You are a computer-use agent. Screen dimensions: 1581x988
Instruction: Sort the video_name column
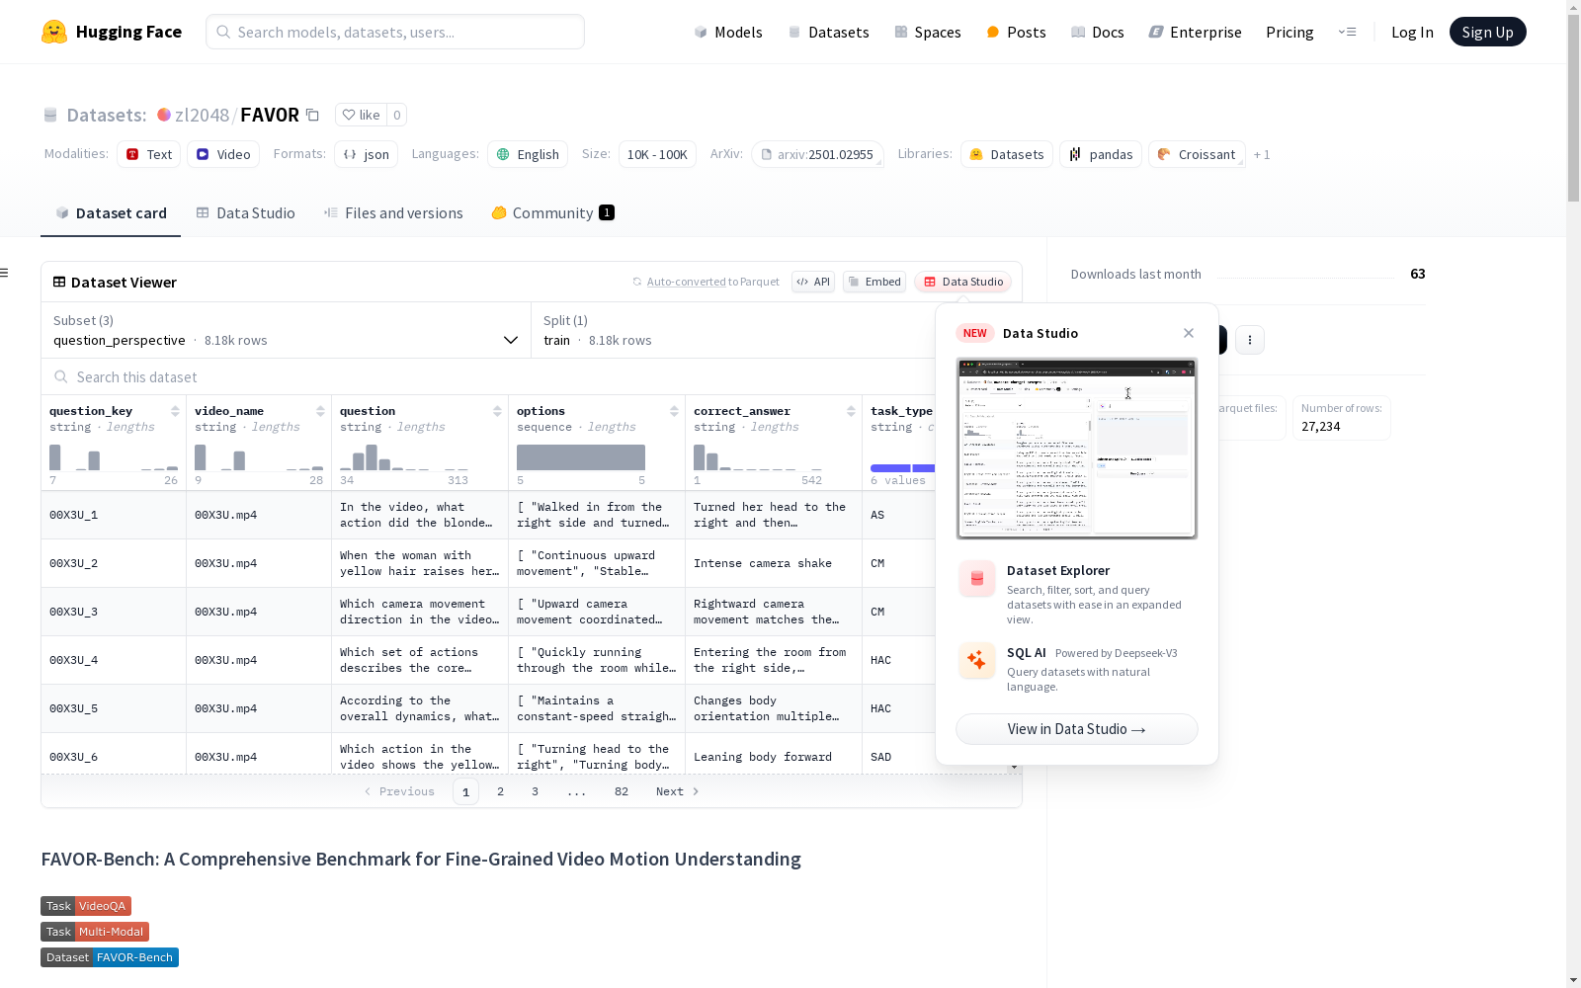[320, 411]
